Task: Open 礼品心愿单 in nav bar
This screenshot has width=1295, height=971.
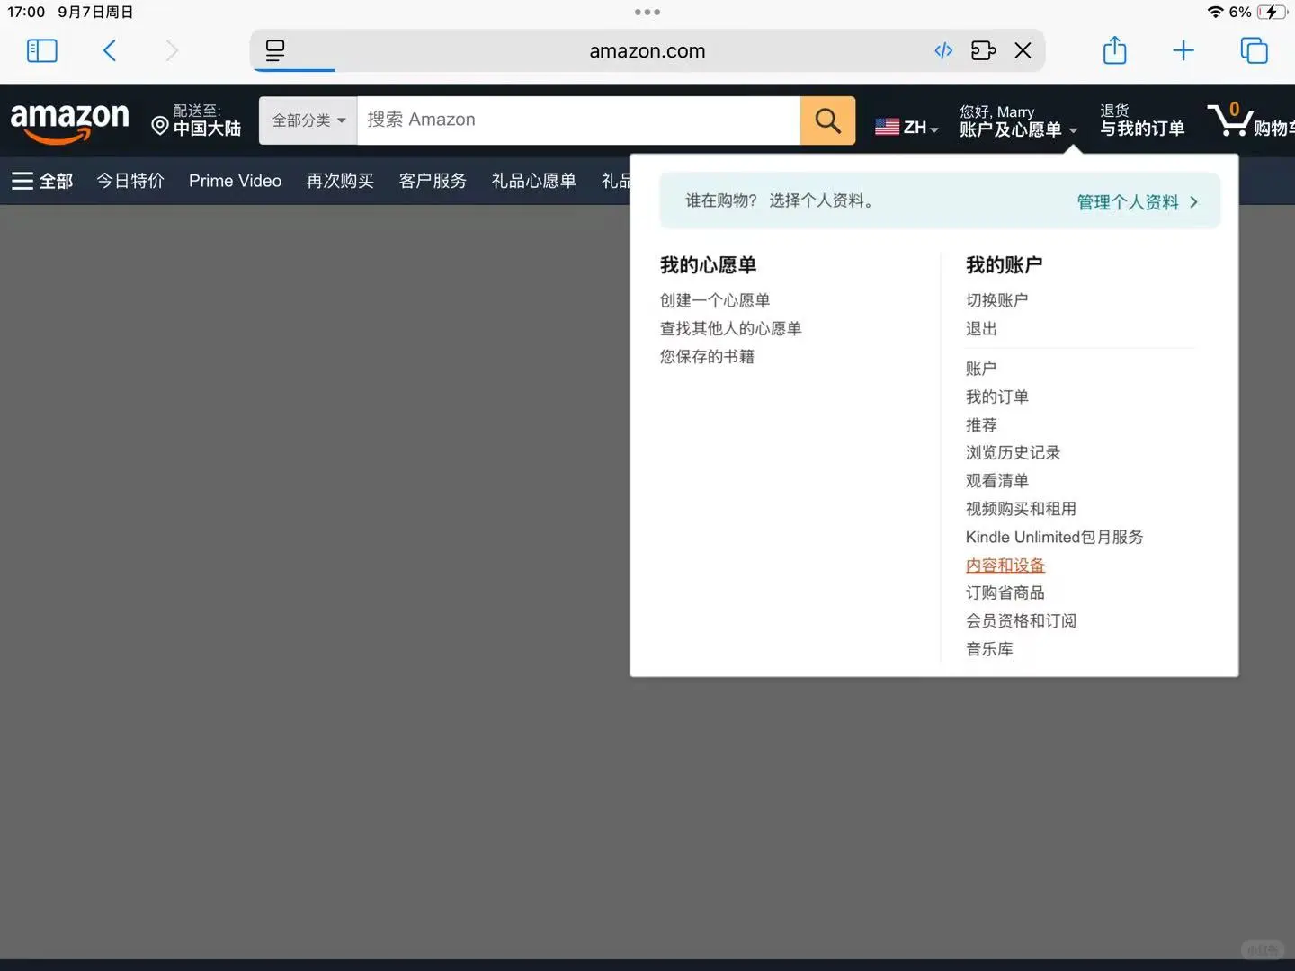Action: [x=533, y=181]
